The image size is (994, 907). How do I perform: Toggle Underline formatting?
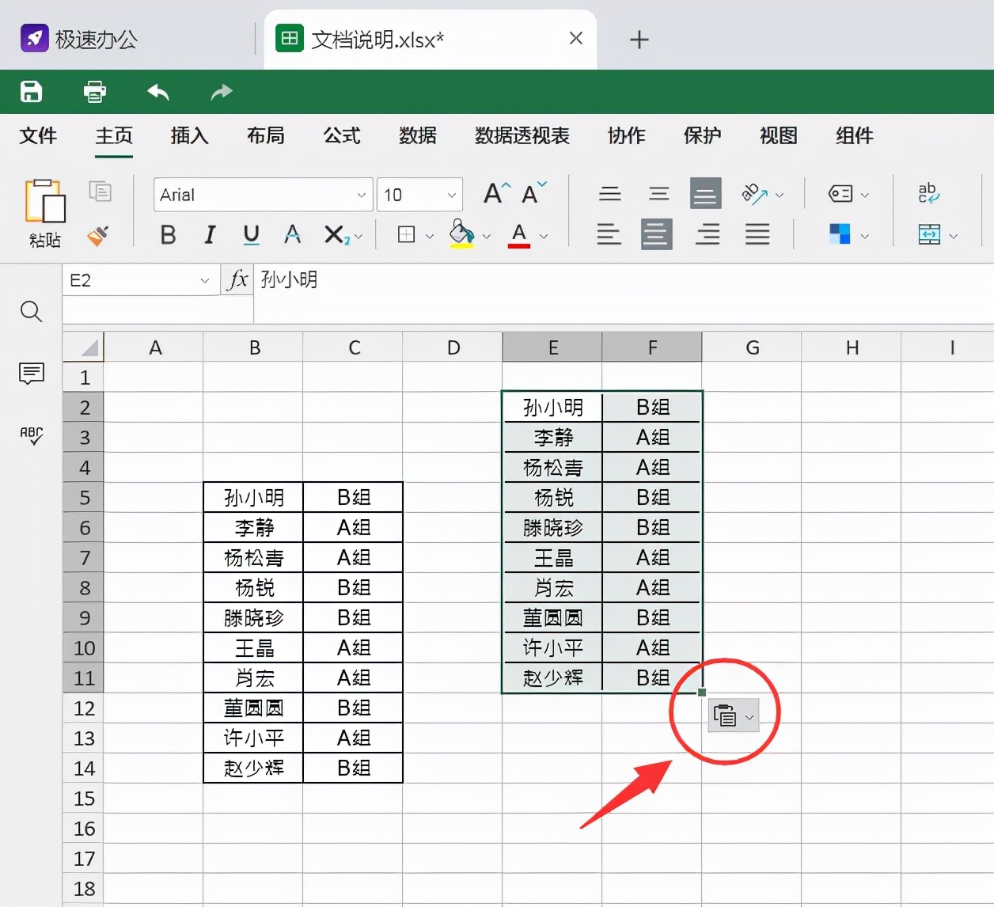click(251, 235)
